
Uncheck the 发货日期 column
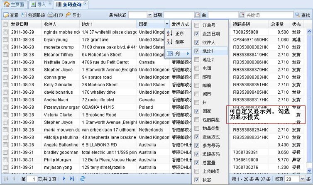197,34
